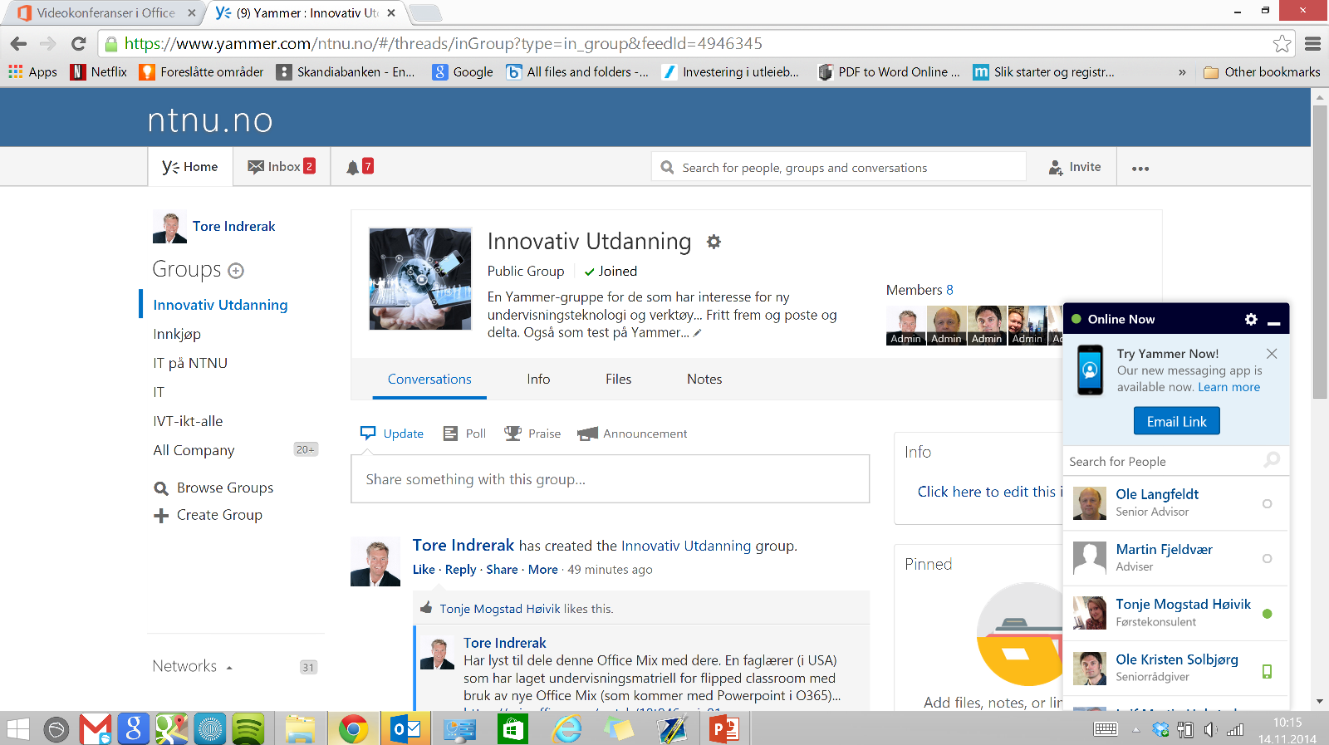Open Other bookmarks folder

(x=1262, y=72)
